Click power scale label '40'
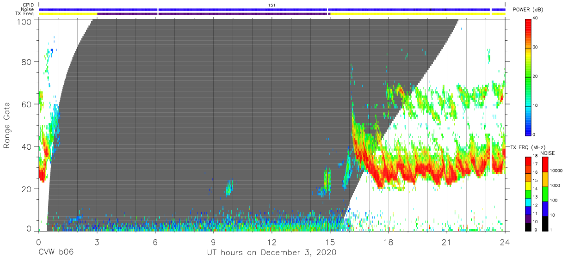This screenshot has height=262, width=568. tap(536, 18)
